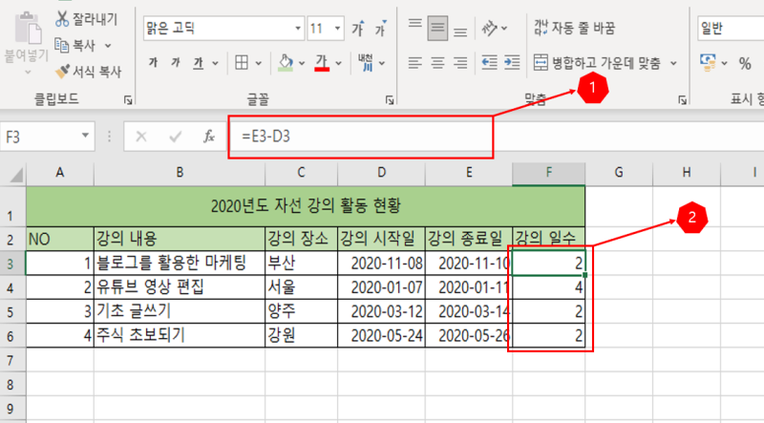The width and height of the screenshot is (764, 423).
Task: Align text right
Action: pyautogui.click(x=460, y=63)
